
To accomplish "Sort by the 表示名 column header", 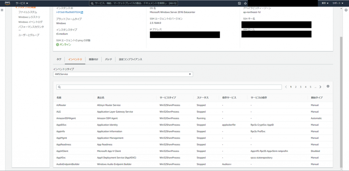I will pyautogui.click(x=101, y=98).
